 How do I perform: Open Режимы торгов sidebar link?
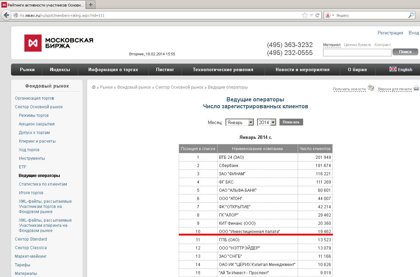coord(34,115)
